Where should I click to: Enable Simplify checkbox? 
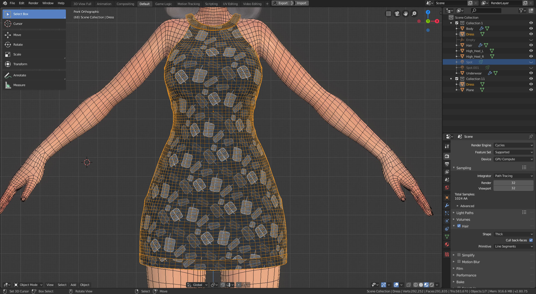[459, 255]
